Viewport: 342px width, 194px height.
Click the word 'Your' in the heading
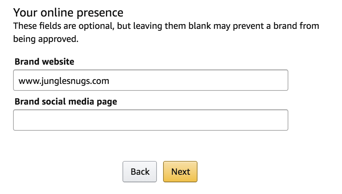tap(25, 13)
